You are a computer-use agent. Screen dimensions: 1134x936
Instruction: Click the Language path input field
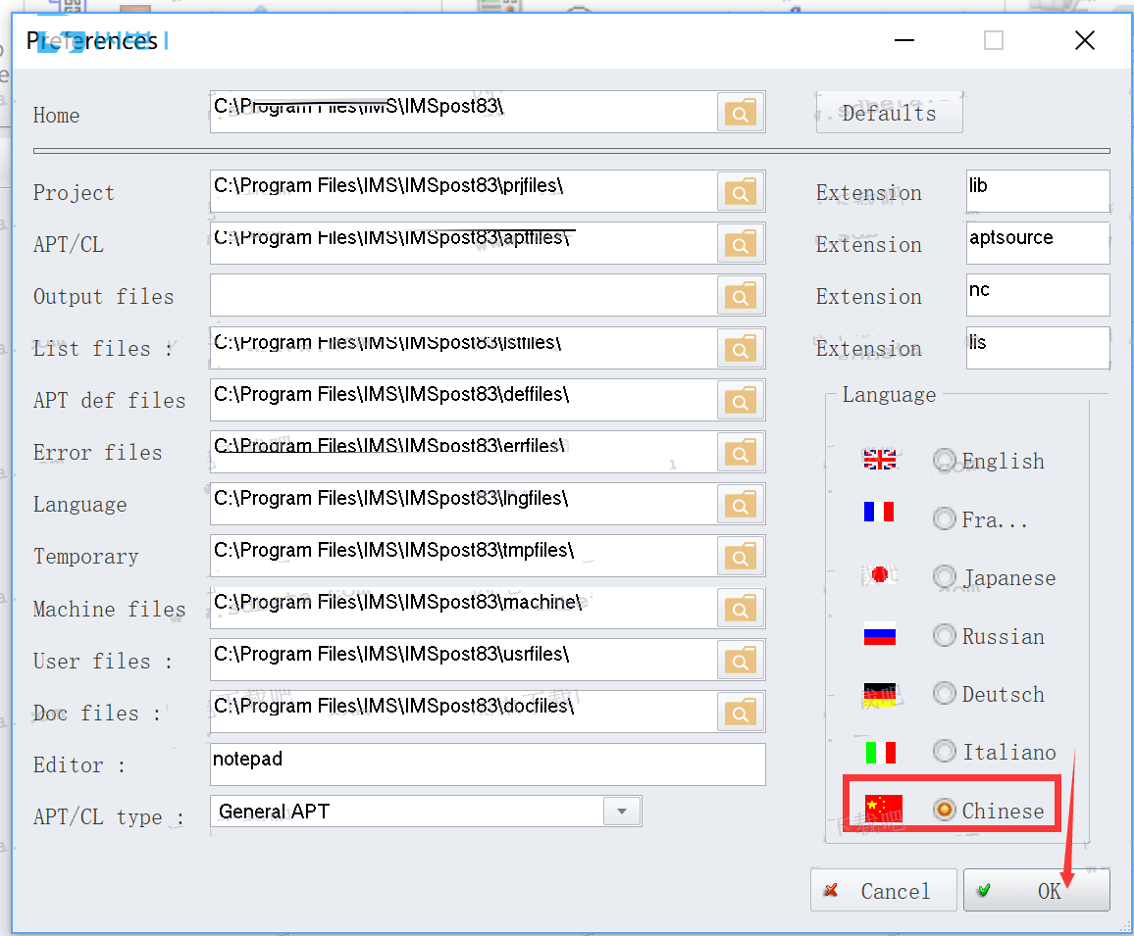point(463,505)
